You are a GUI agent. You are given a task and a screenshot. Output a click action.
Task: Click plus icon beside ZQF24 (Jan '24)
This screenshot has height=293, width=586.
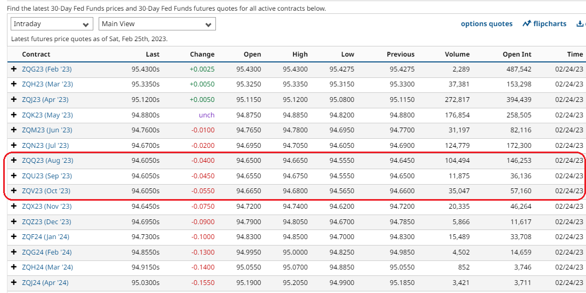tap(14, 237)
